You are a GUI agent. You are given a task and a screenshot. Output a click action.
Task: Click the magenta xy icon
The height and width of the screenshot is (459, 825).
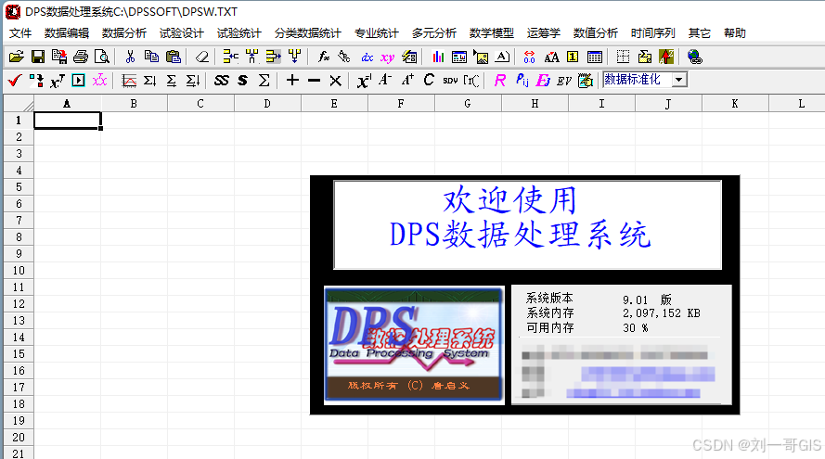point(387,57)
